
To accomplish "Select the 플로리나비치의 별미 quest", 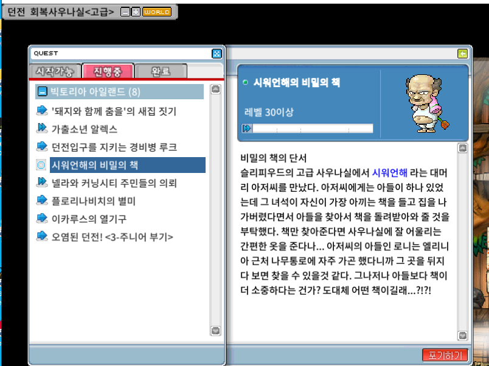I will 94,201.
